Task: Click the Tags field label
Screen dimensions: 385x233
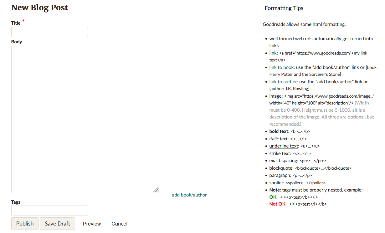Action: point(16,202)
